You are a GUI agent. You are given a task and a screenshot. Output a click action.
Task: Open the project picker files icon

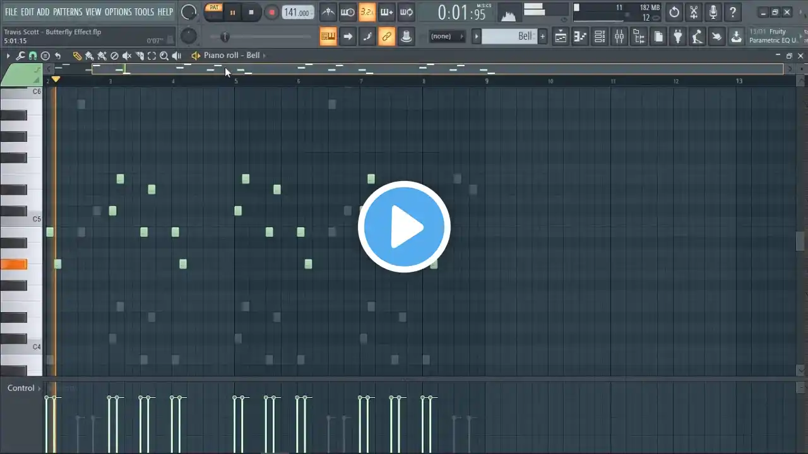[658, 37]
